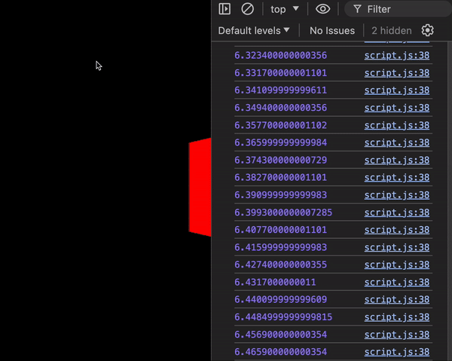The height and width of the screenshot is (361, 452).
Task: Select logged value 6.407700000001101
Action: coord(280,230)
